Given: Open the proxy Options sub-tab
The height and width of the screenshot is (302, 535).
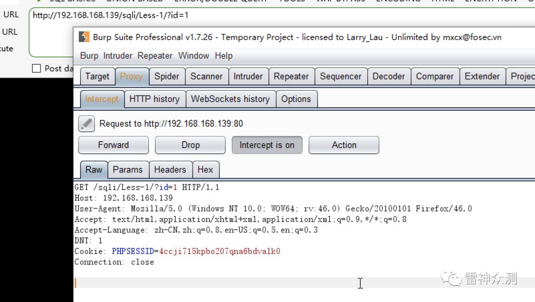Looking at the screenshot, I should coord(296,99).
